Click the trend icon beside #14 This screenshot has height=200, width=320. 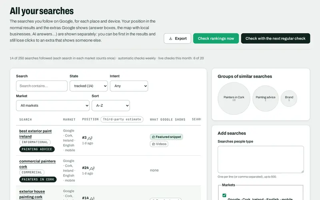92,198
